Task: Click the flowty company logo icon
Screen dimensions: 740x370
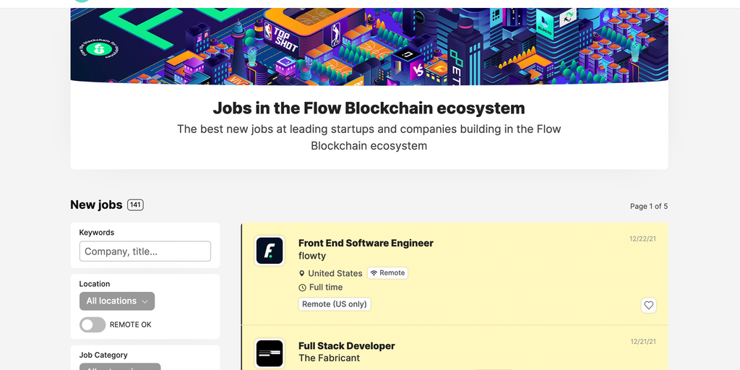Action: tap(270, 251)
